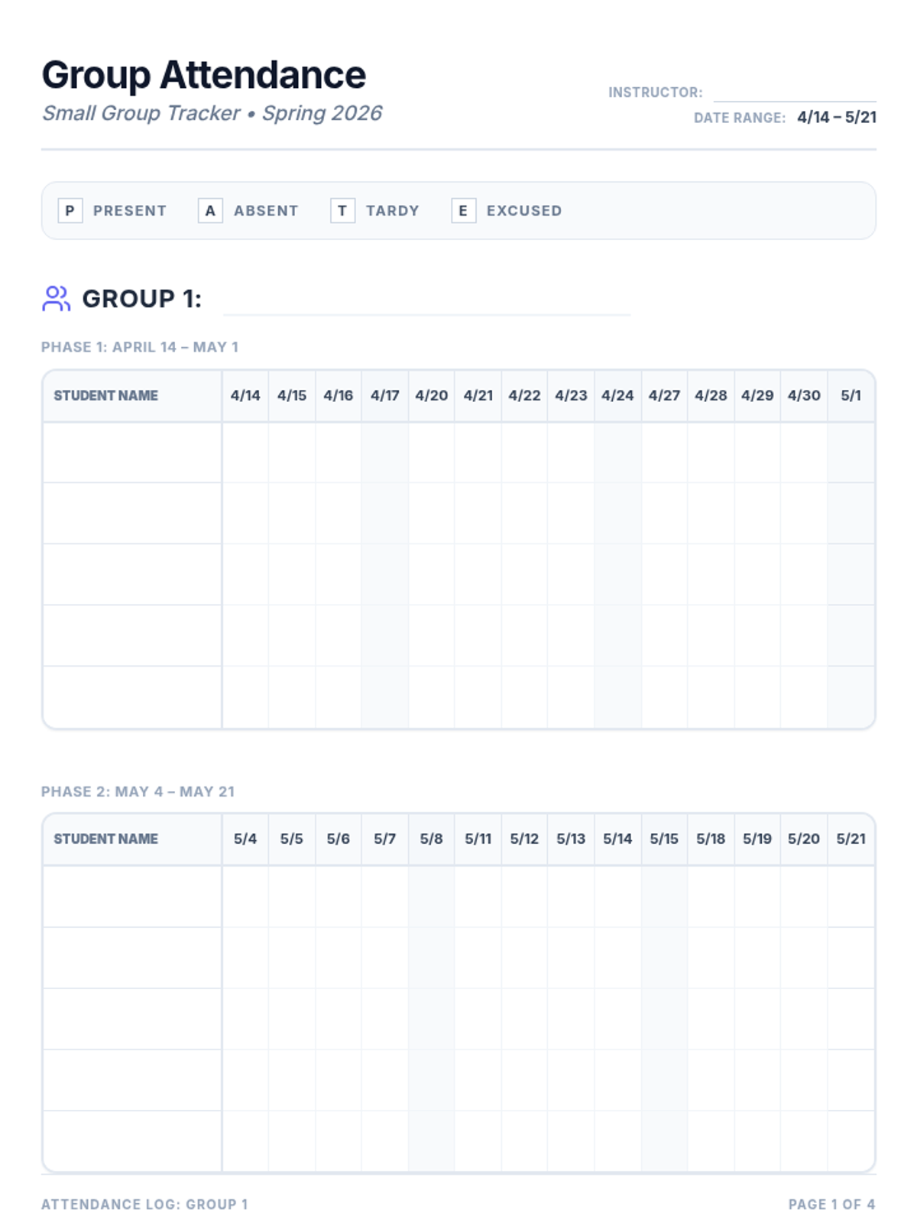Select the 4/17 shaded column header
Viewport: 917px width, 1223px height.
[385, 396]
